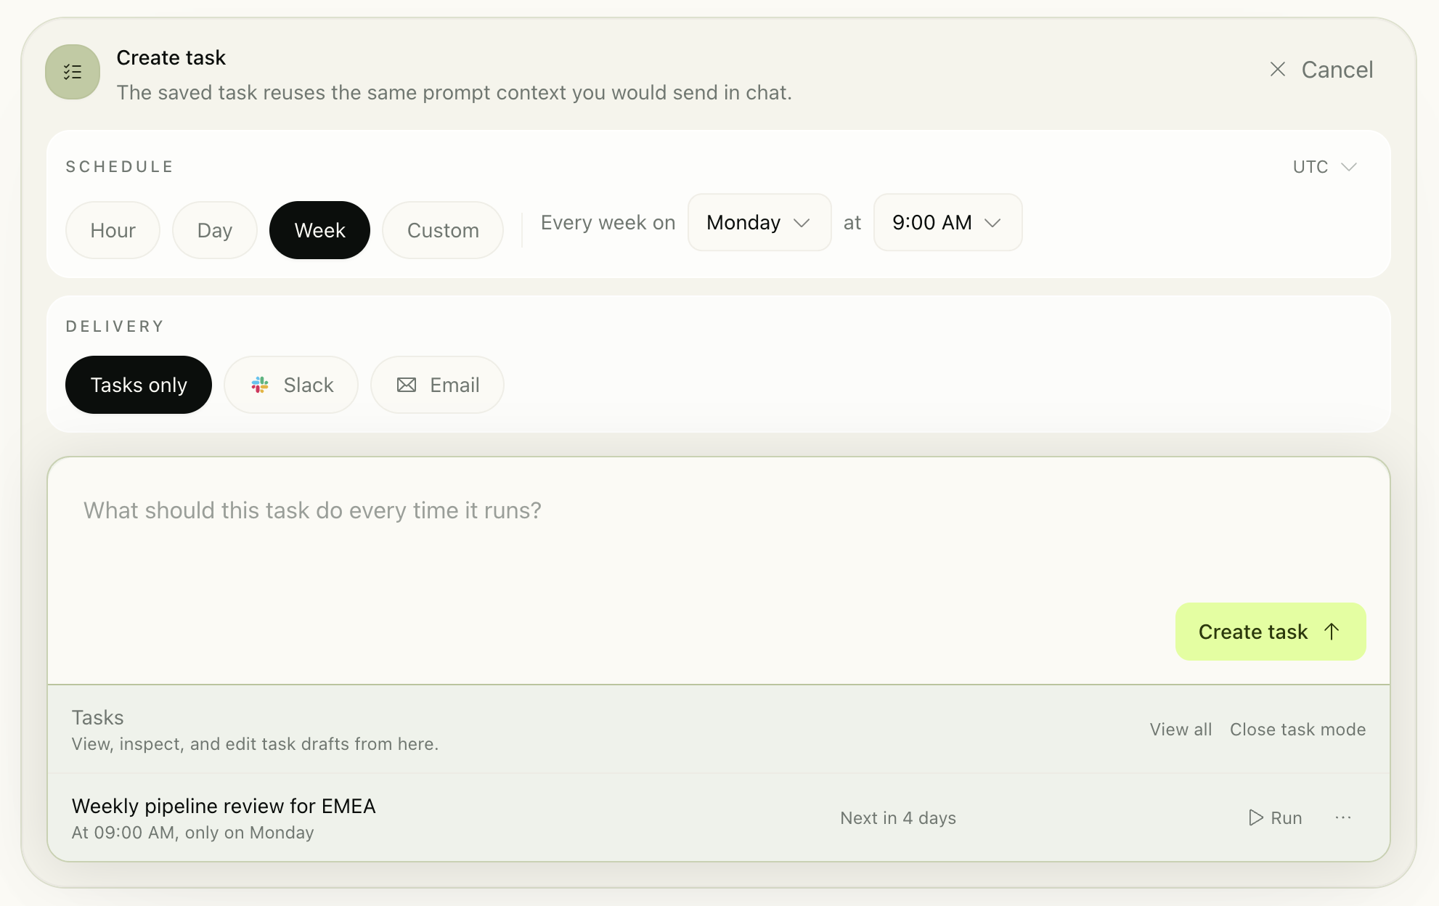Choose Tasks only delivery
This screenshot has width=1439, height=906.
tap(139, 385)
